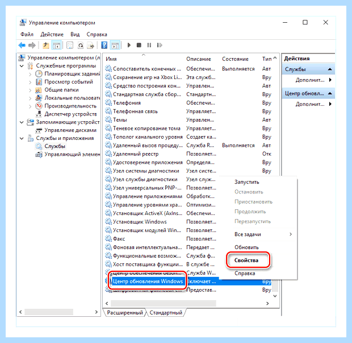Open the Help toolbar icon
352x343 pixels.
[x=104, y=46]
